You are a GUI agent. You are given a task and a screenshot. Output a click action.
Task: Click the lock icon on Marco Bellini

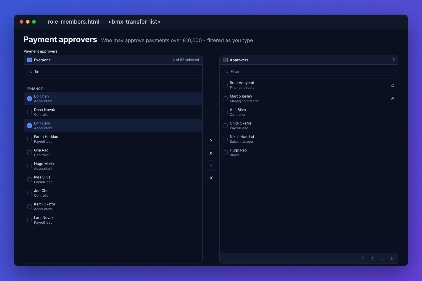(393, 99)
